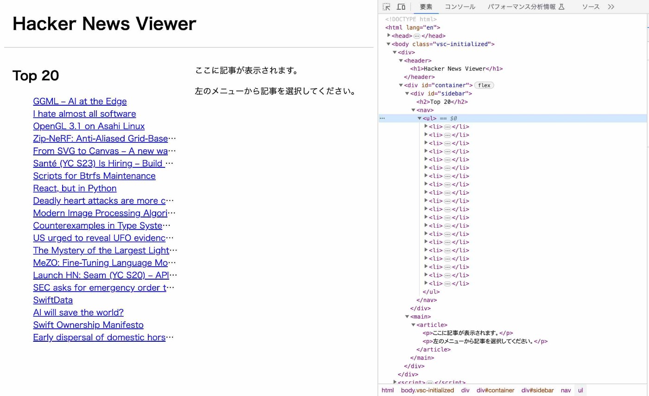Select the h2 Top 20 DOM row
649x396 pixels.
pos(442,102)
